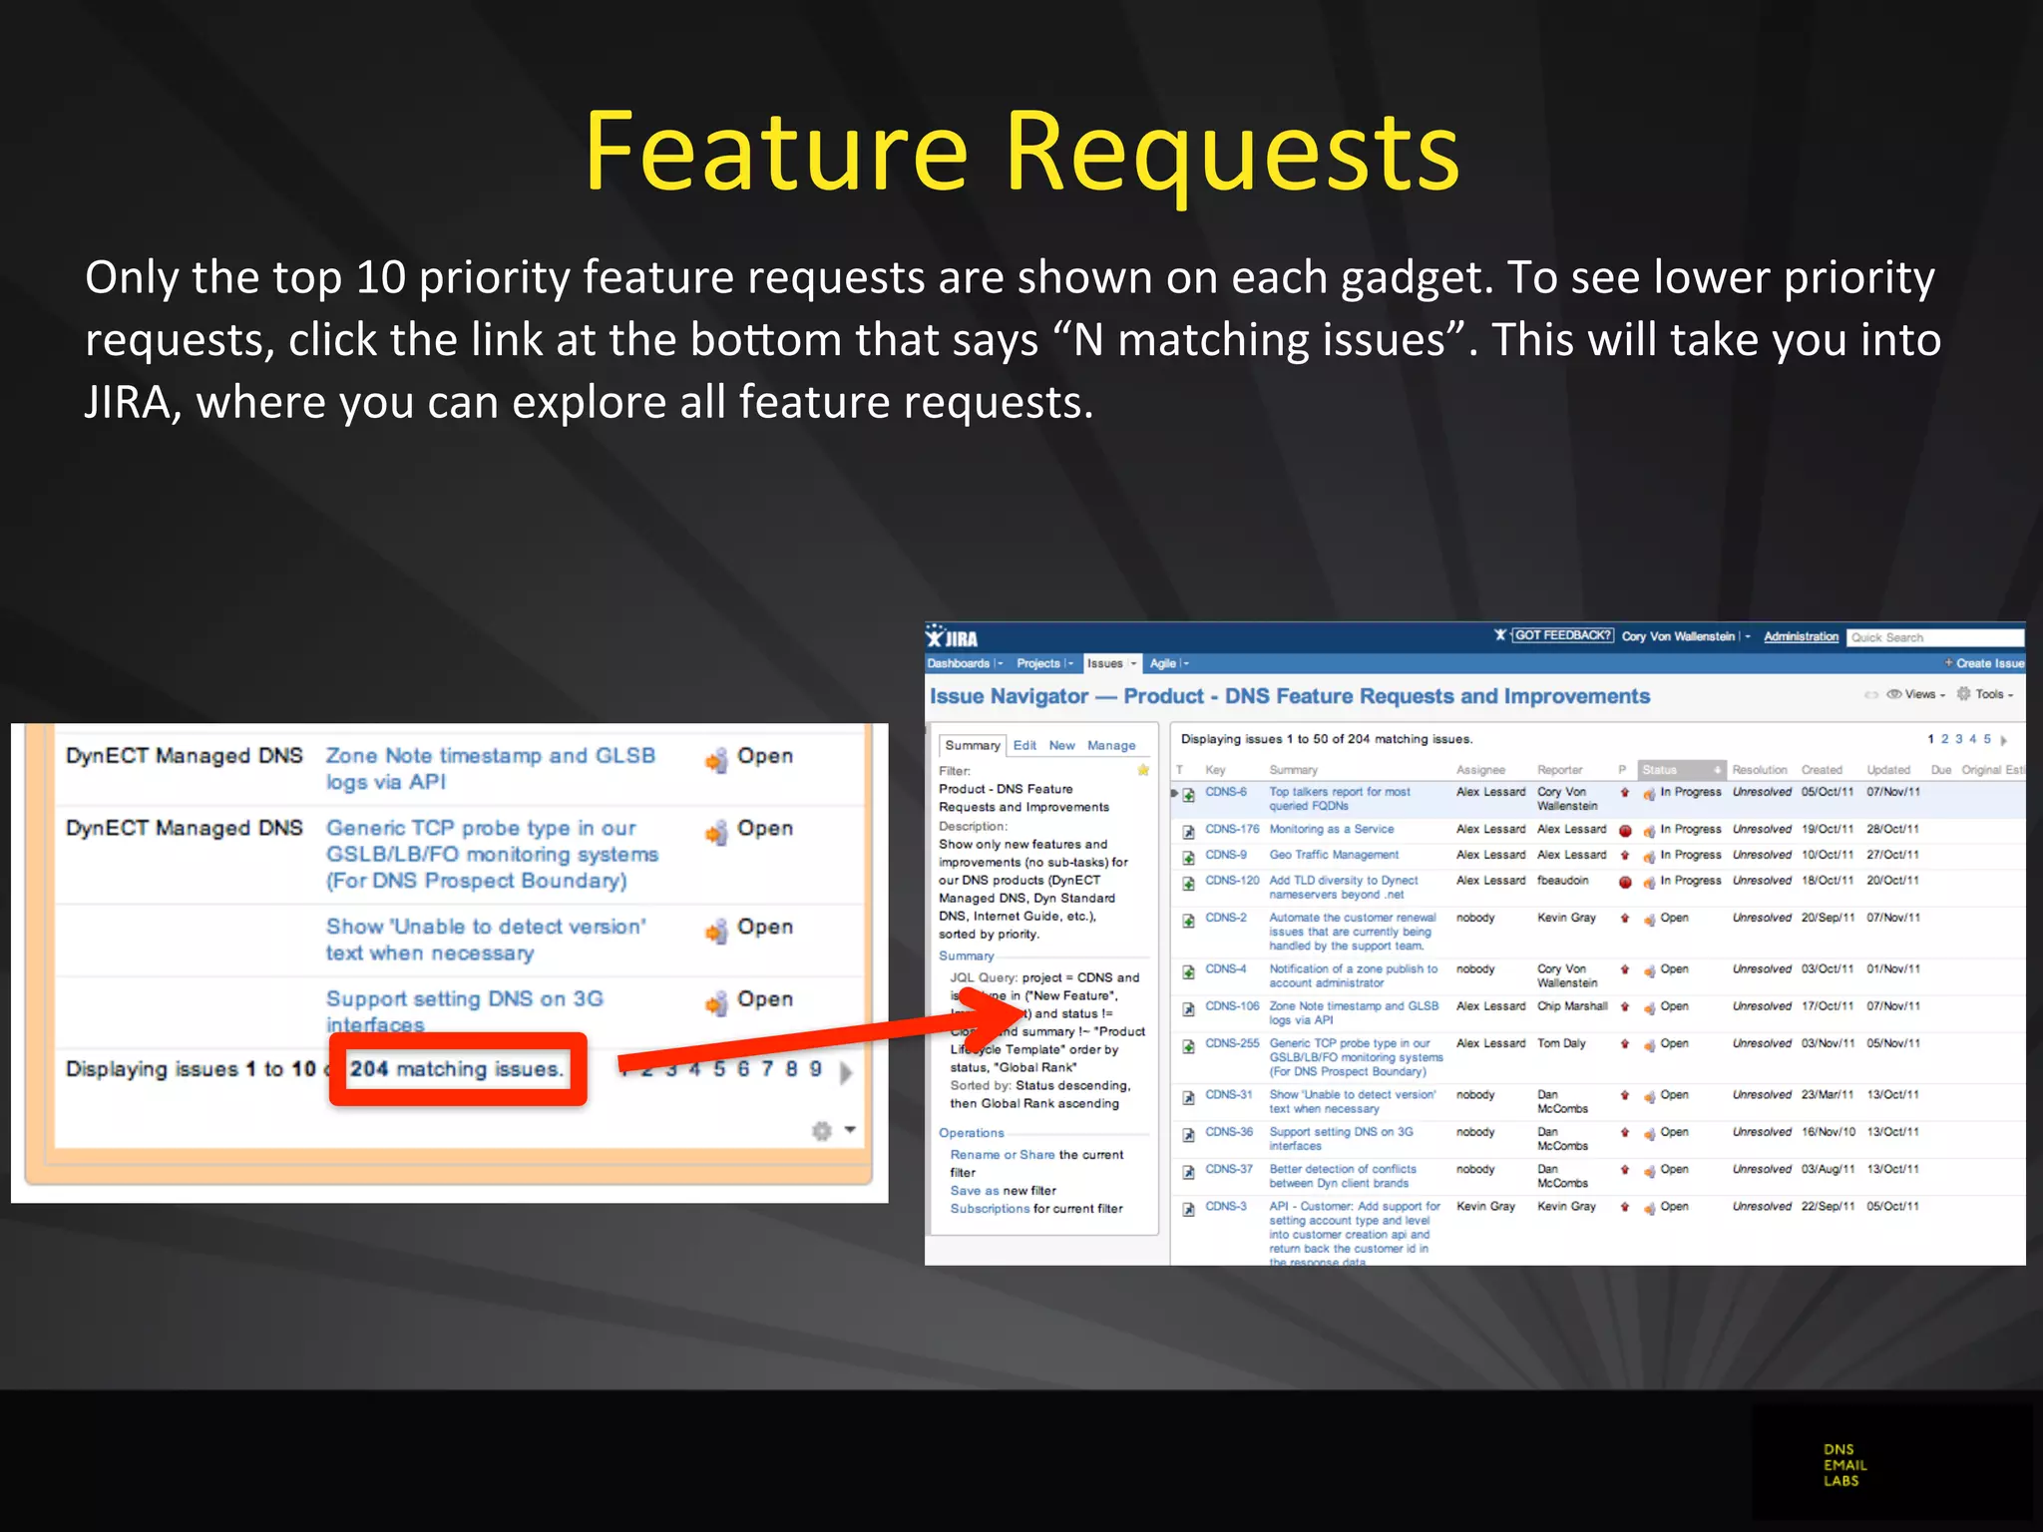Click the GOT FEEDBACK? button
2043x1532 pixels.
point(1562,635)
